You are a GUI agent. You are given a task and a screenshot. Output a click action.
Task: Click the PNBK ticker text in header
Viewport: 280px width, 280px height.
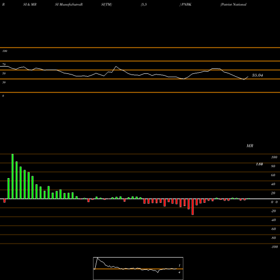pos(186,4)
